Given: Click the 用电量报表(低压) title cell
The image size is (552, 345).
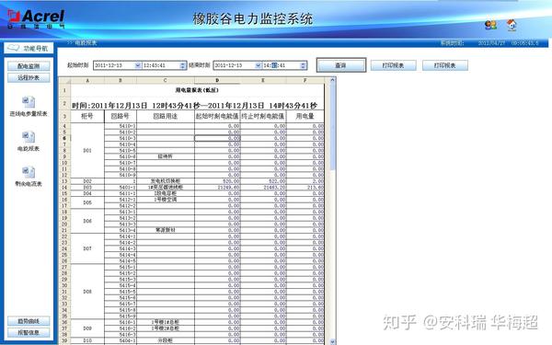Looking at the screenshot, I should pos(197,90).
